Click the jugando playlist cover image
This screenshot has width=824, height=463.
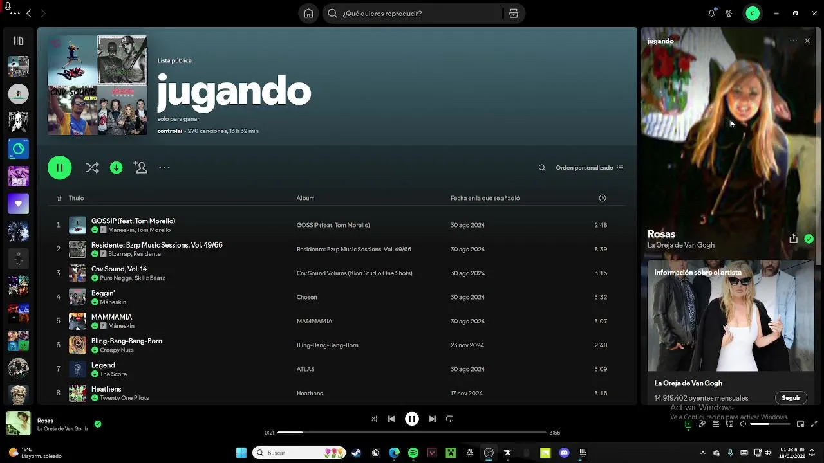coord(97,85)
